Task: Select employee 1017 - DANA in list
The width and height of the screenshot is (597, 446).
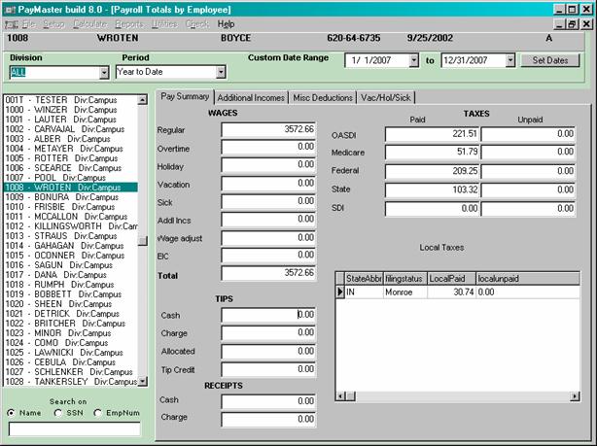Action: coord(70,275)
